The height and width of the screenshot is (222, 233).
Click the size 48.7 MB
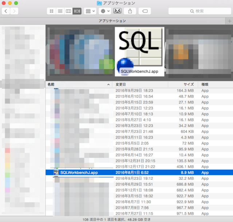[x=186, y=96]
